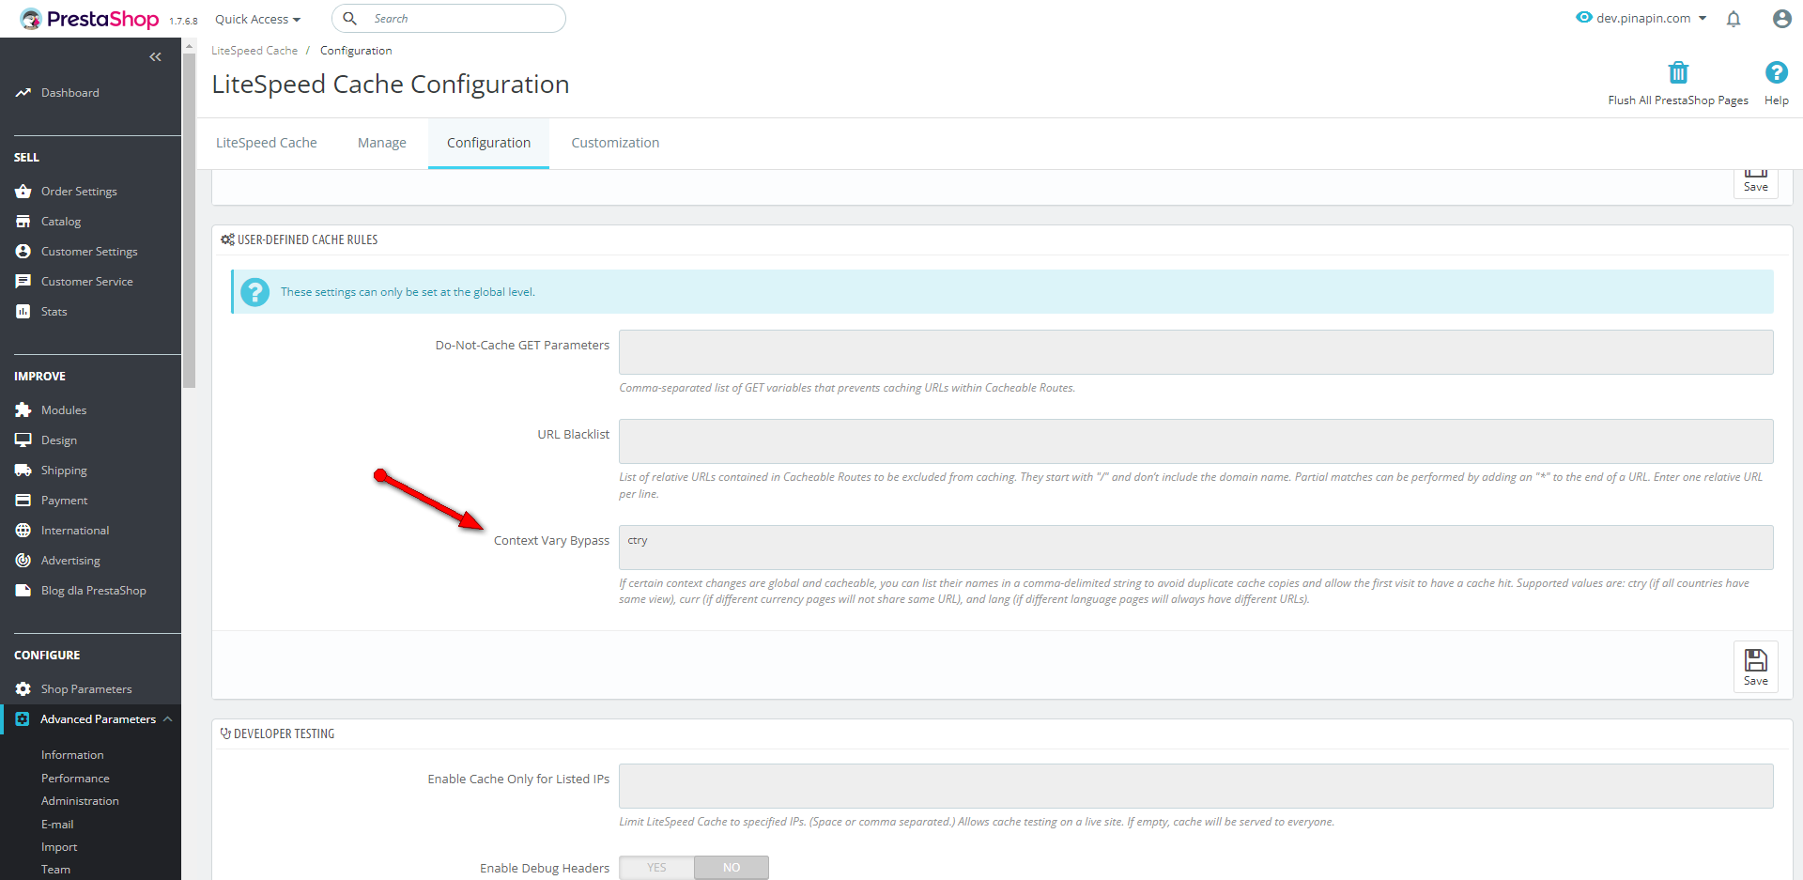
Task: Click the partially visible upper Save button
Action: (x=1756, y=182)
